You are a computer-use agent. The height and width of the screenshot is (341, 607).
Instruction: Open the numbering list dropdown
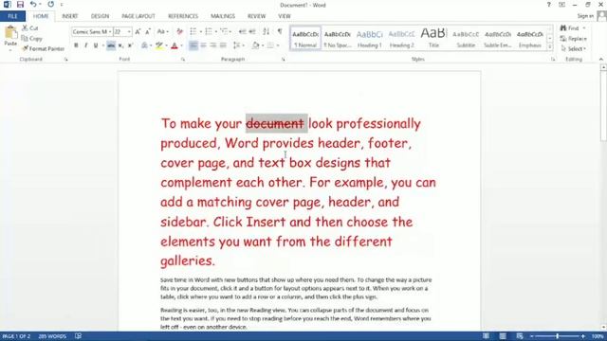tap(216, 31)
